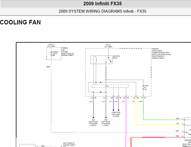Click the pink data line arrow
Screen dimensions: 191x147
(x=118, y=110)
